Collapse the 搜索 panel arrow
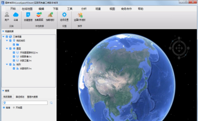The height and width of the screenshot is (121, 198). pos(3,91)
